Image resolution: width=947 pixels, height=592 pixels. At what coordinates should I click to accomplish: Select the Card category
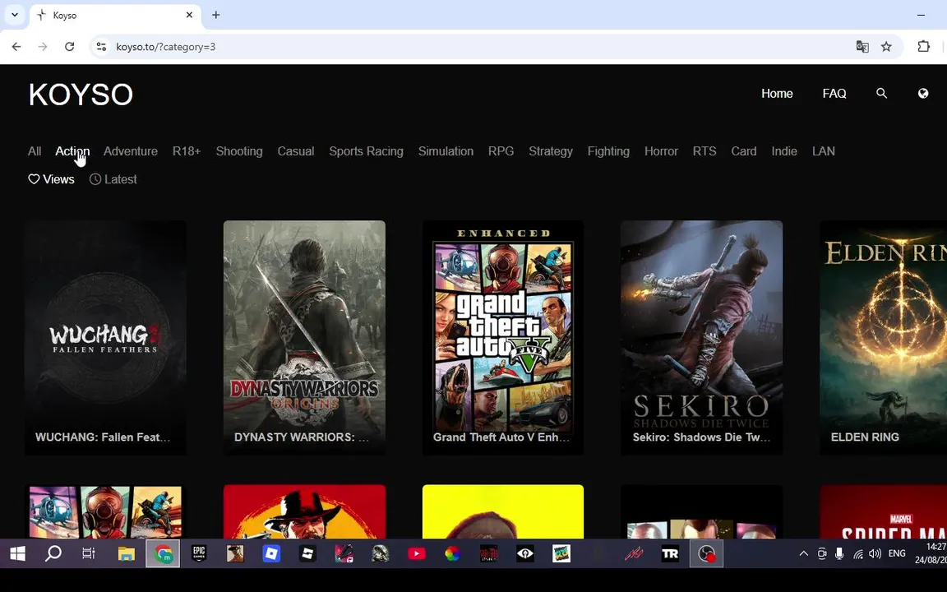[744, 151]
